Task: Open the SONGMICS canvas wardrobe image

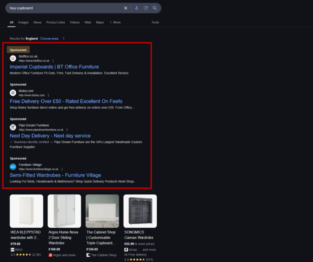Action: (x=140, y=211)
